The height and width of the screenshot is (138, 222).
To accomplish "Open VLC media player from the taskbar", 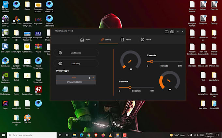I will click(110, 135).
